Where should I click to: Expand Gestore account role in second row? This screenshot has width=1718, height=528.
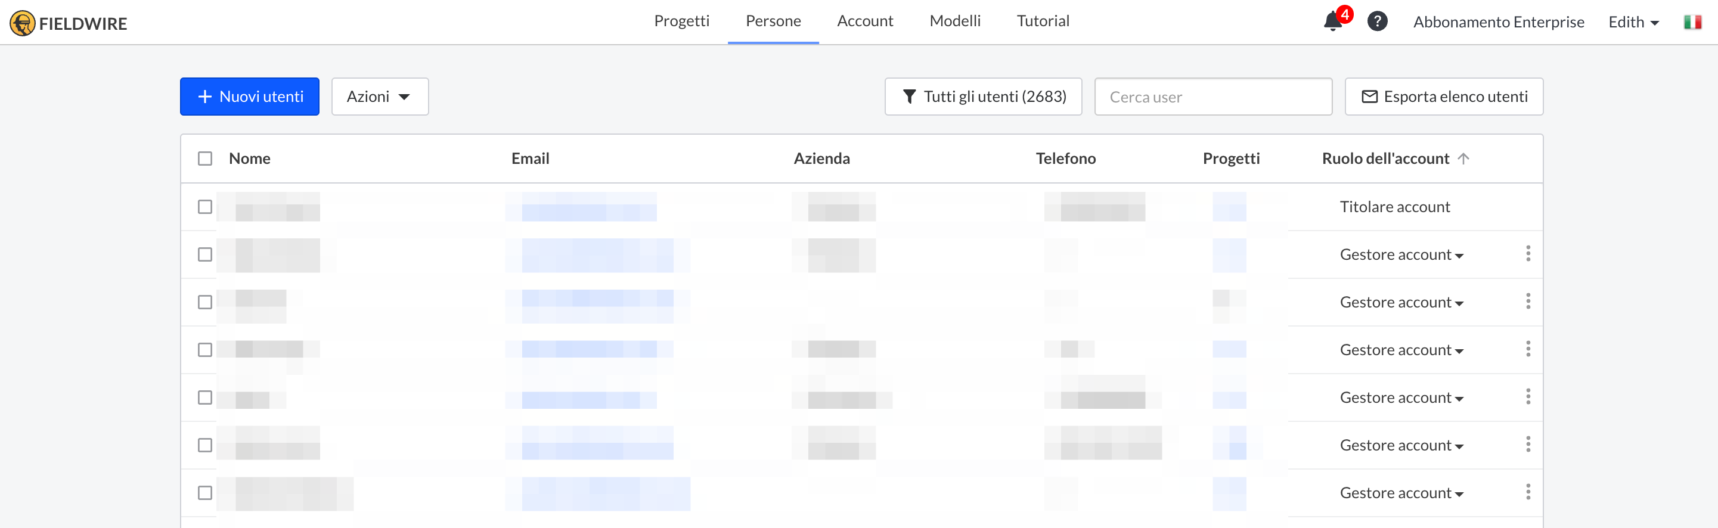pyautogui.click(x=1401, y=254)
